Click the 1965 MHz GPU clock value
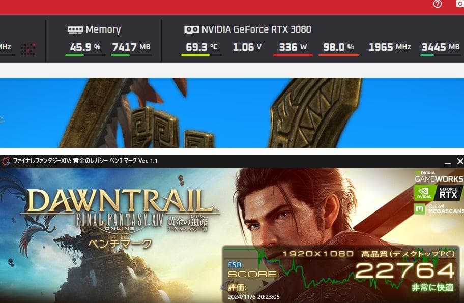The width and height of the screenshot is (464, 303). click(390, 47)
